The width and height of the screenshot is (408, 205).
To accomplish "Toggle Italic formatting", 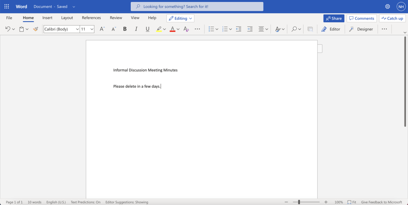I will click(x=136, y=29).
